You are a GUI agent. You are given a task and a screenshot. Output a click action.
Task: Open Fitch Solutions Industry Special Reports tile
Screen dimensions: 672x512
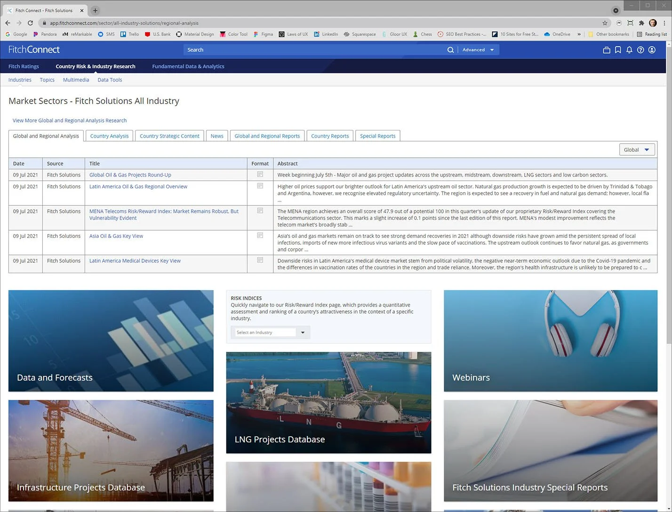(x=551, y=451)
